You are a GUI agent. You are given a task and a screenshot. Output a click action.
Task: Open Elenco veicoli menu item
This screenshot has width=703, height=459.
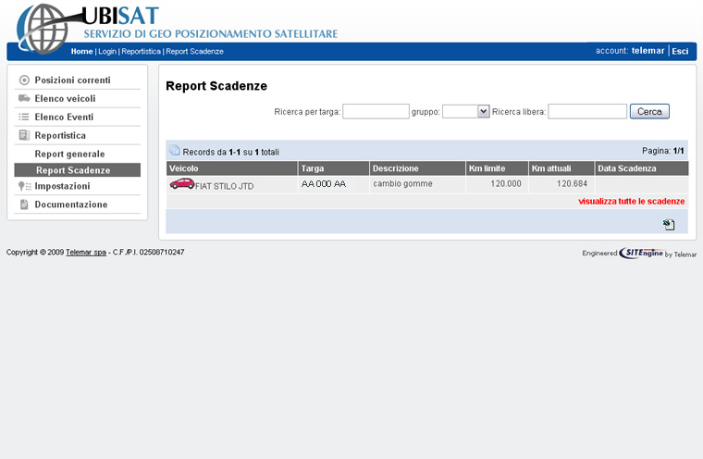pos(65,98)
